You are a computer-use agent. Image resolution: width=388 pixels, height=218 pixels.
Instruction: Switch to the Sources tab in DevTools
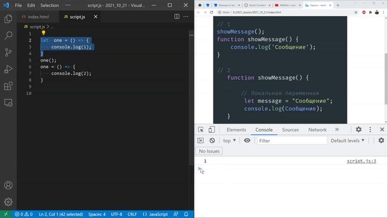tap(290, 130)
